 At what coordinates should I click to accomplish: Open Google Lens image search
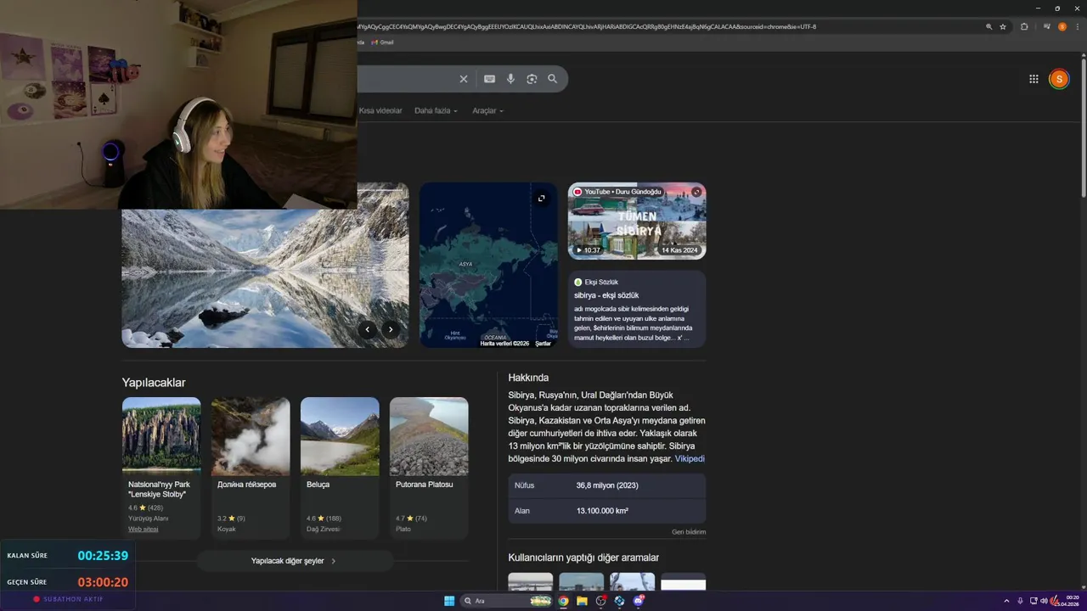coord(532,79)
